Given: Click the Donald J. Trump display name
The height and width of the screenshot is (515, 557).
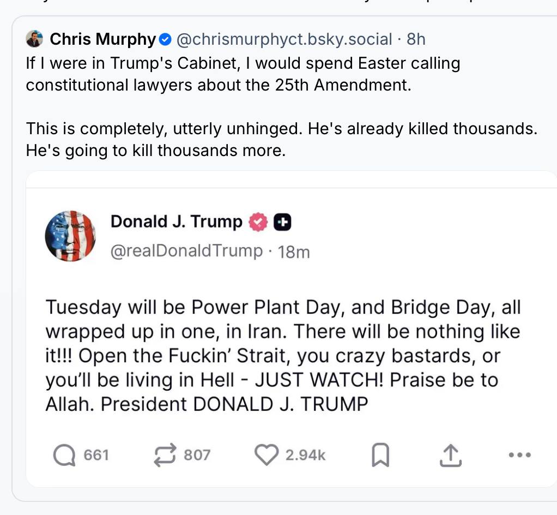Looking at the screenshot, I should tap(176, 221).
